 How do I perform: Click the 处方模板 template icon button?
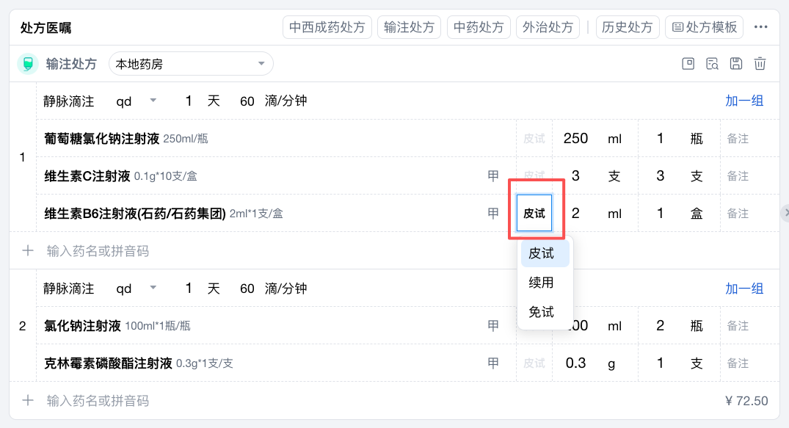[x=704, y=26]
